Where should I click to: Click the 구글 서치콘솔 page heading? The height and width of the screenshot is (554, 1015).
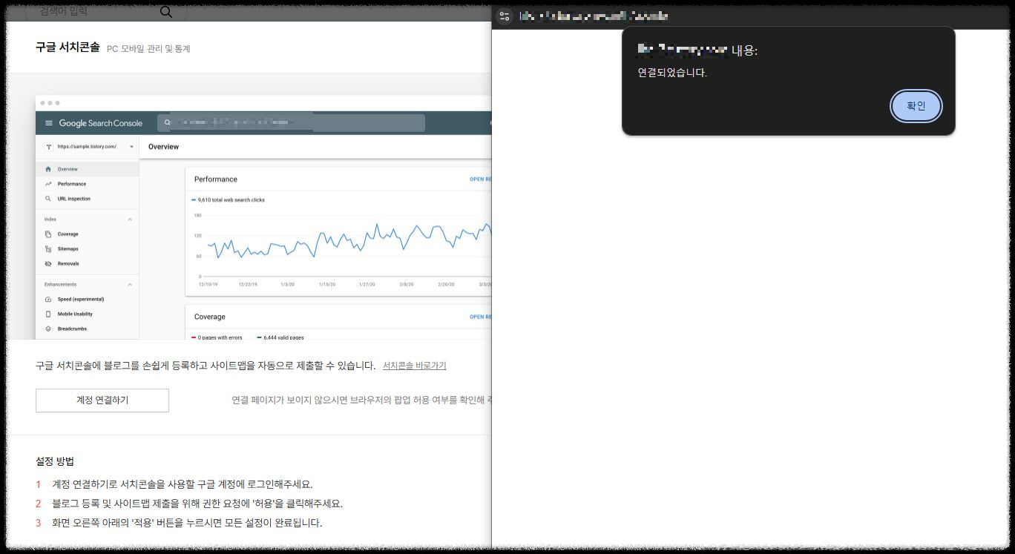point(68,47)
